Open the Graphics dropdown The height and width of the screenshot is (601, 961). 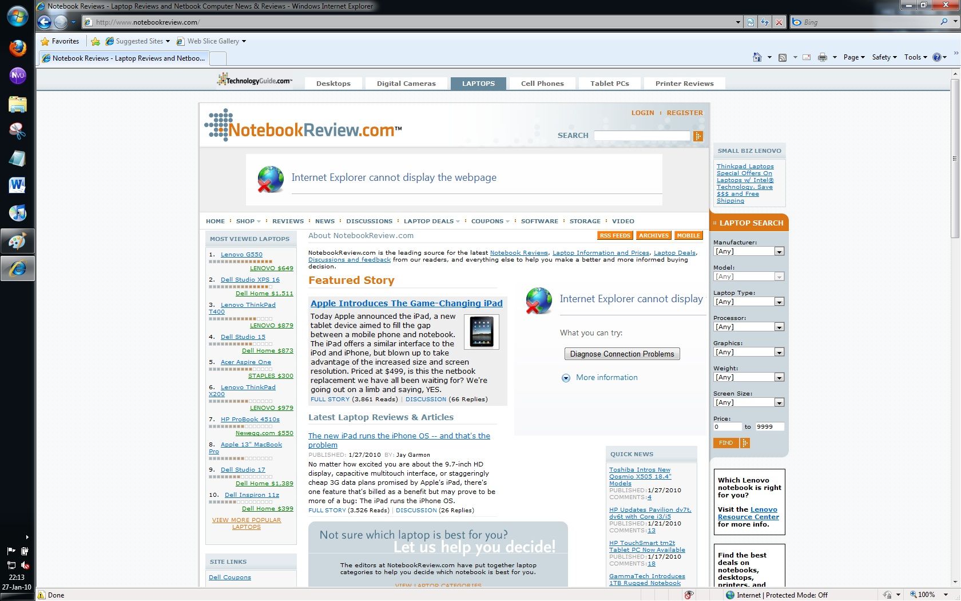click(x=748, y=352)
